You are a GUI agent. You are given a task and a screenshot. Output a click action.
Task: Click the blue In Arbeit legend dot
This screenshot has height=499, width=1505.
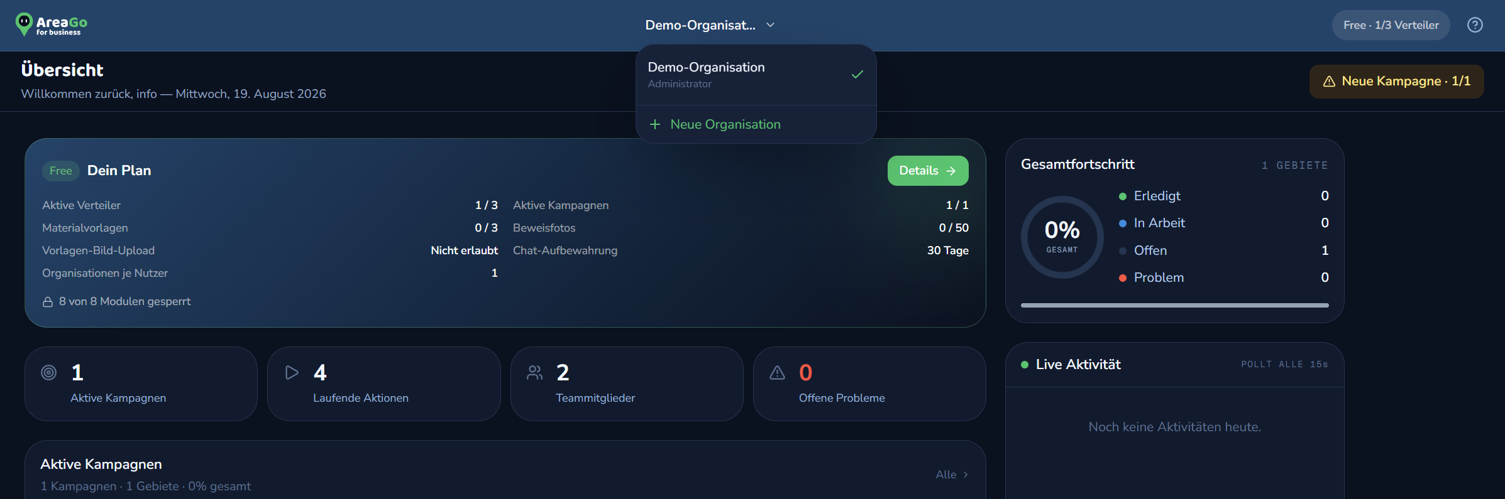[1123, 223]
